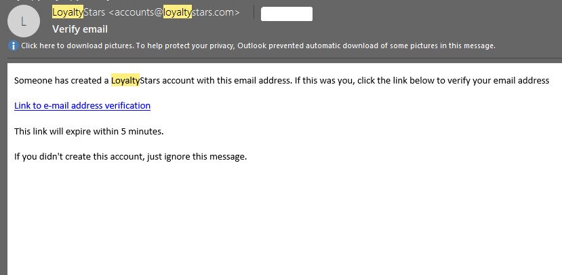Screen dimensions: 562x275
Task: Click the white redacted box beside sender address
Action: point(286,14)
